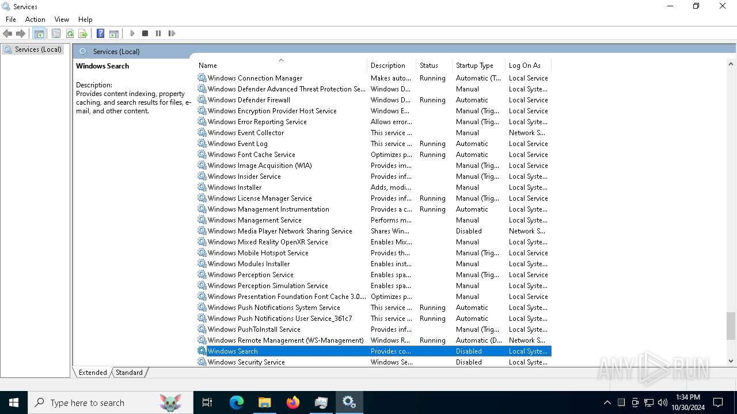Click the taskbar search box
The width and height of the screenshot is (737, 414).
pos(111,402)
